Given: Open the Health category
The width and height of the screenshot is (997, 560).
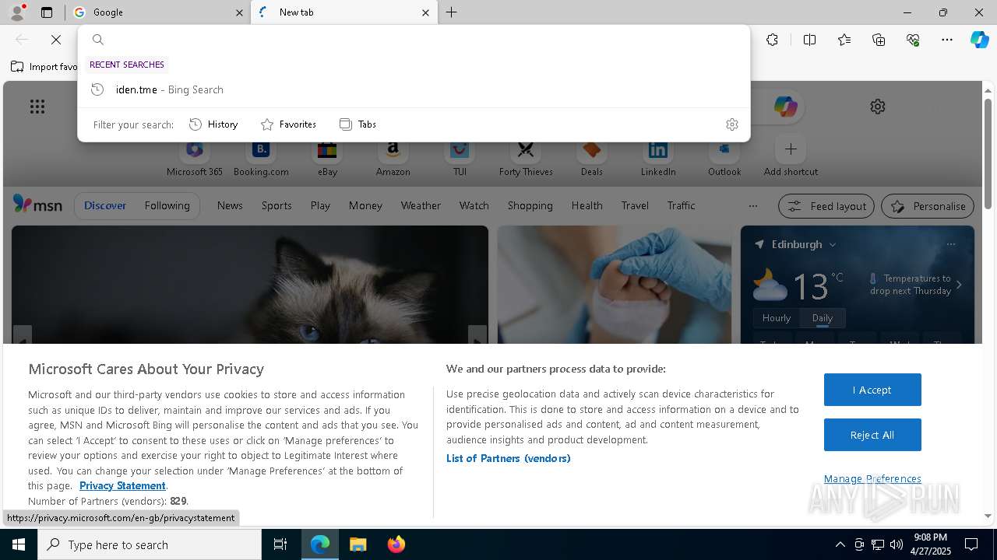Looking at the screenshot, I should pyautogui.click(x=587, y=205).
